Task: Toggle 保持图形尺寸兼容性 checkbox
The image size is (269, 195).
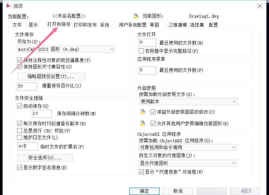Action: coord(19,67)
